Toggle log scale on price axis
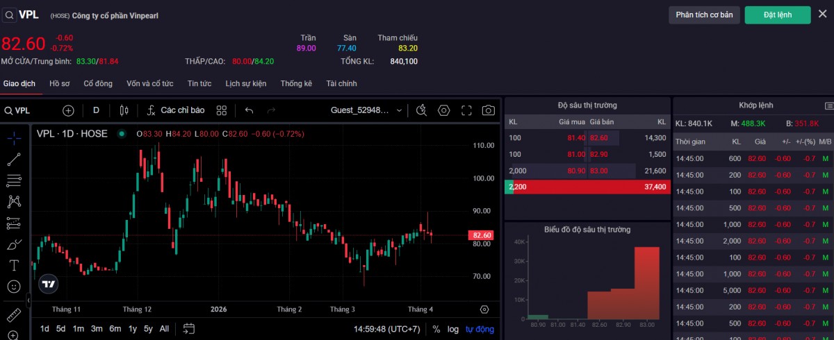 (452, 329)
